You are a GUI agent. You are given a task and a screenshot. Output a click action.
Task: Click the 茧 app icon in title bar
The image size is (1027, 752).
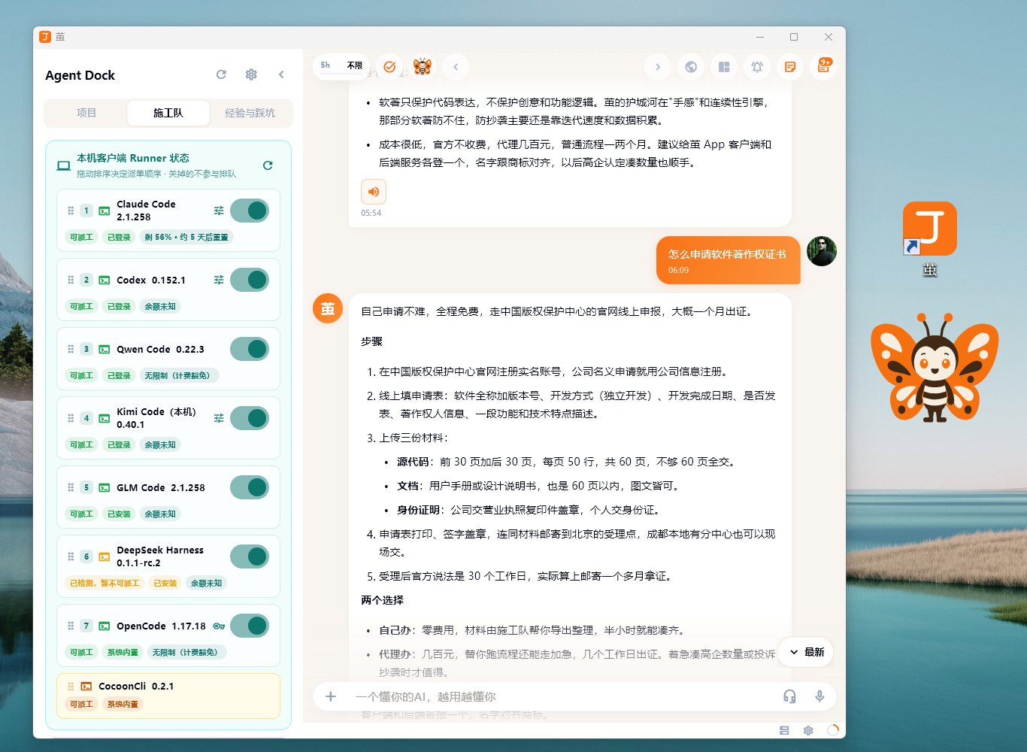coord(45,36)
